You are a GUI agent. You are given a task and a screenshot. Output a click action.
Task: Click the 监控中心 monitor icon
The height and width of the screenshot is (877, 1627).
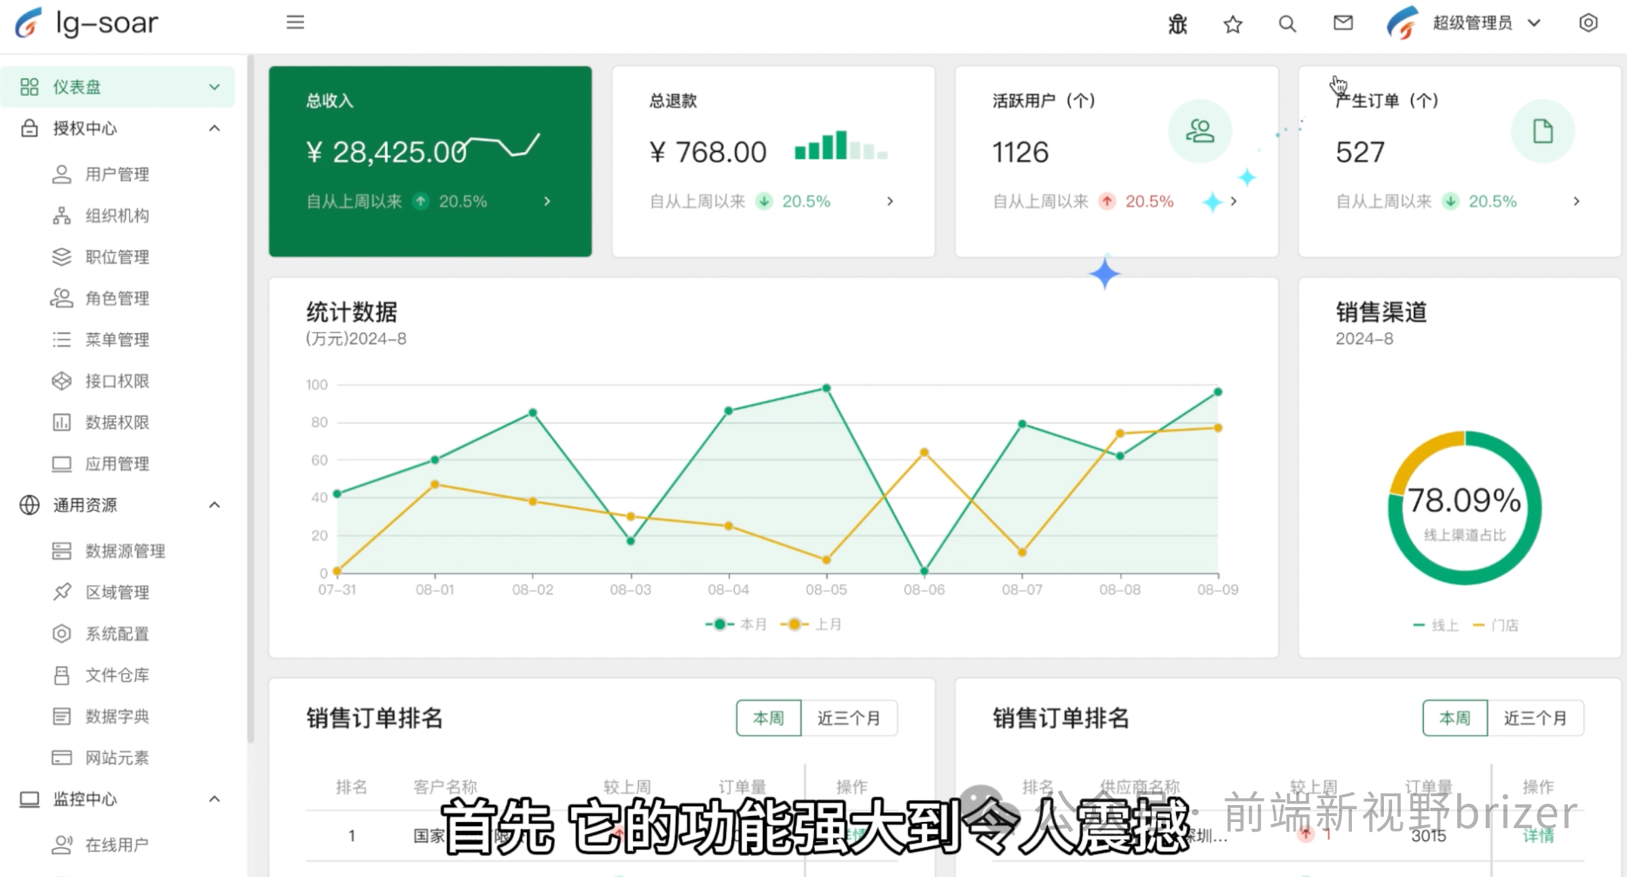[29, 799]
